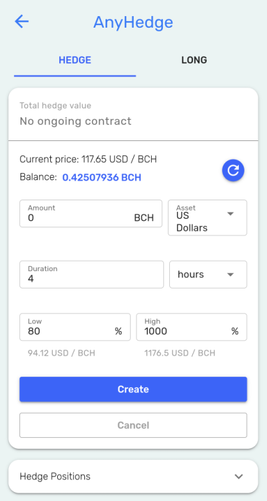Select the HEDGE tab
267x501 pixels.
tap(75, 60)
